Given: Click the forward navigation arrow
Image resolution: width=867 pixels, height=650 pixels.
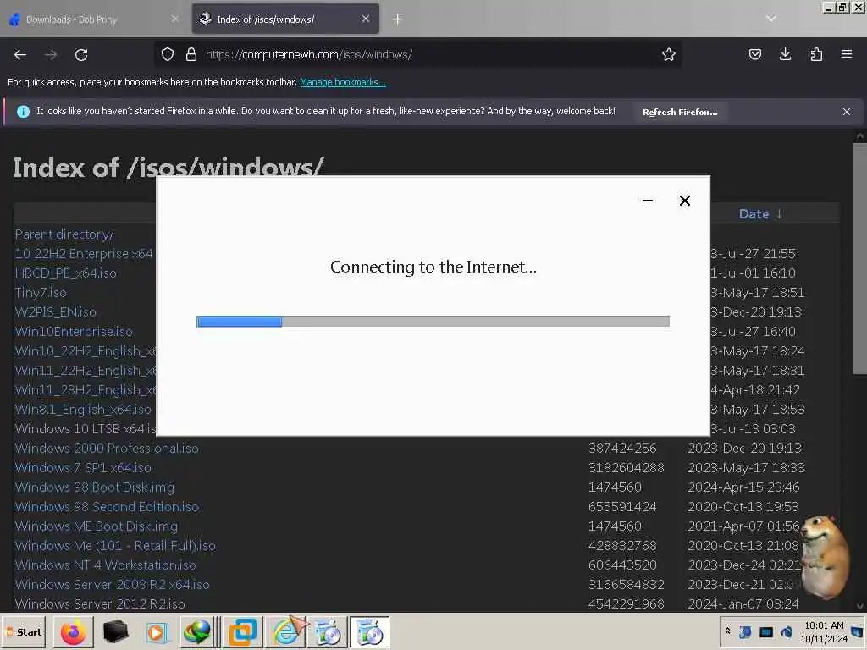Looking at the screenshot, I should click(51, 55).
